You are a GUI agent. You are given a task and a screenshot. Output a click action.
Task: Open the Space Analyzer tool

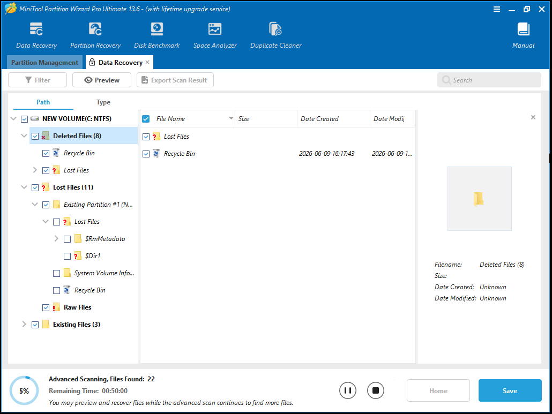(215, 35)
